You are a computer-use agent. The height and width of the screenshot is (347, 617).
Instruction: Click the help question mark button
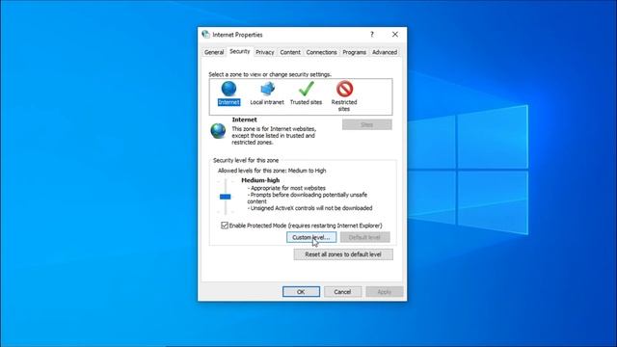[x=372, y=35]
